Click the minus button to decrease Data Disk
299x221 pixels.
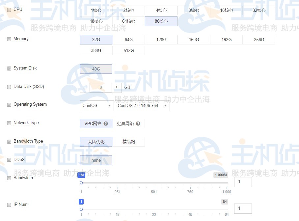[84, 87]
